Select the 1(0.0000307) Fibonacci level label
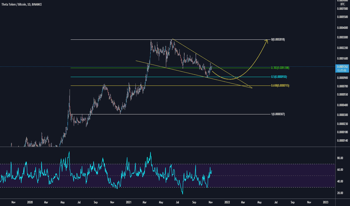The width and height of the screenshot is (350, 206). [278, 114]
